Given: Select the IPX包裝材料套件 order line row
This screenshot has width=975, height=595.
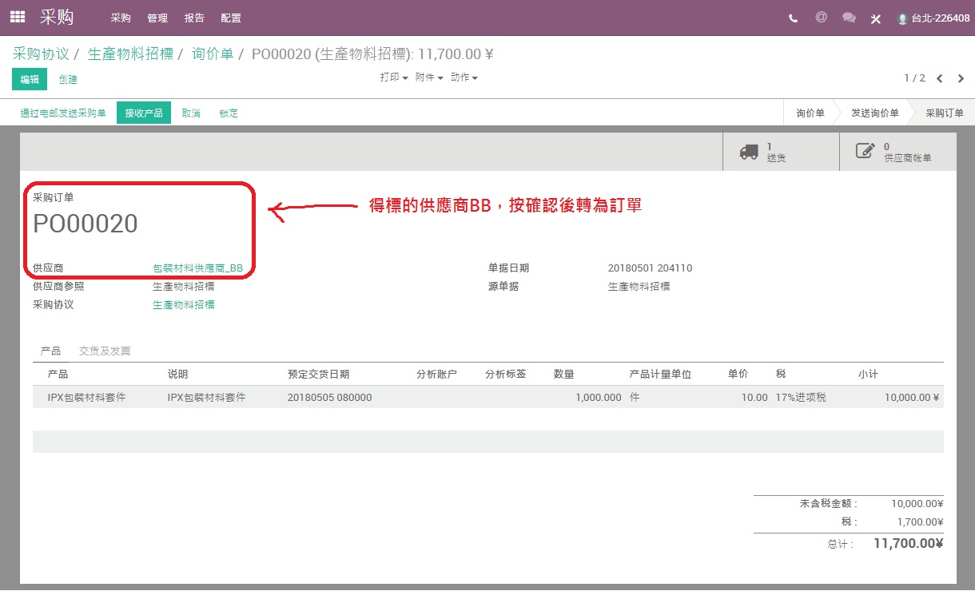Looking at the screenshot, I should (488, 397).
